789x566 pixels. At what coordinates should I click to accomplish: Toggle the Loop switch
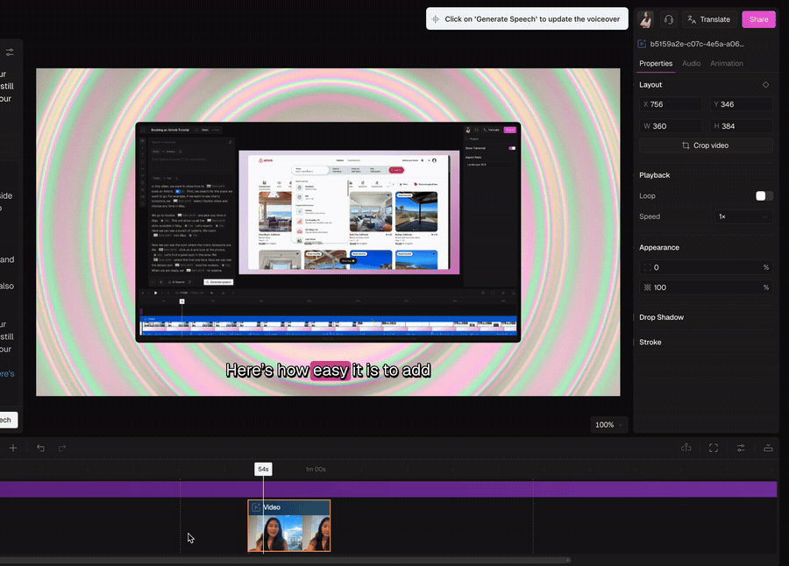pyautogui.click(x=764, y=195)
